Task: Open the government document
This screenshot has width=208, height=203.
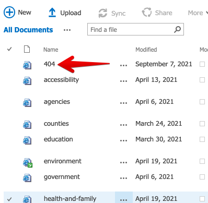Action: click(x=62, y=177)
